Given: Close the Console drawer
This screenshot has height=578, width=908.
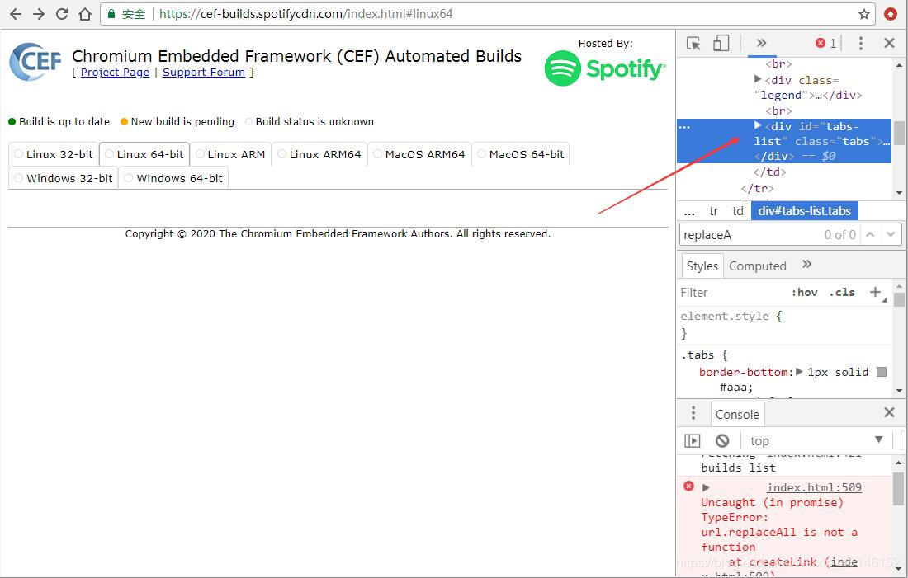Looking at the screenshot, I should click(890, 412).
